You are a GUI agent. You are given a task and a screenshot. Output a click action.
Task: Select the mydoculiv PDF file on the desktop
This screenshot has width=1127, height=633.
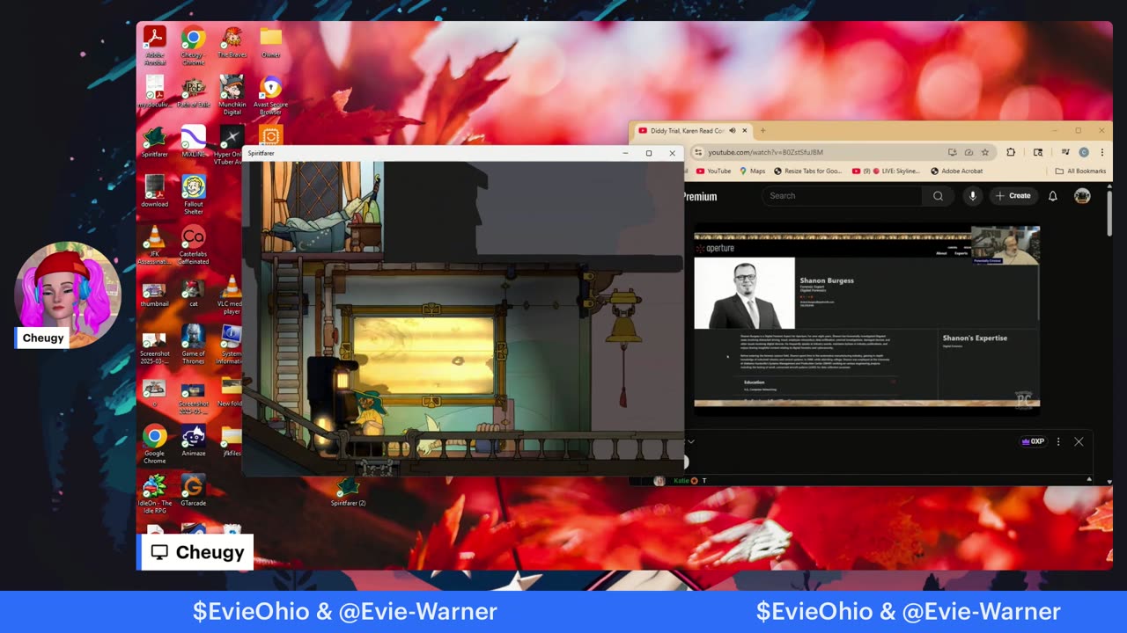[x=155, y=91]
